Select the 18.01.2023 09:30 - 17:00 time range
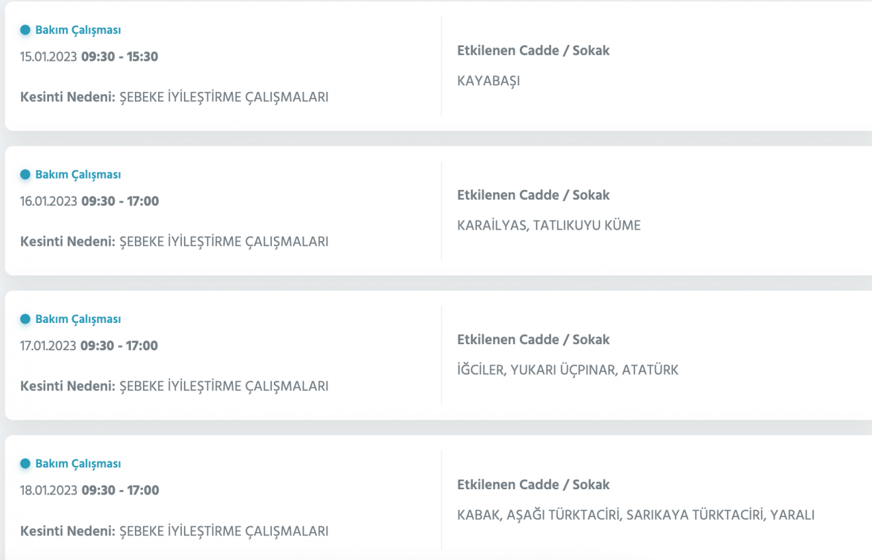This screenshot has width=872, height=560. pos(89,491)
